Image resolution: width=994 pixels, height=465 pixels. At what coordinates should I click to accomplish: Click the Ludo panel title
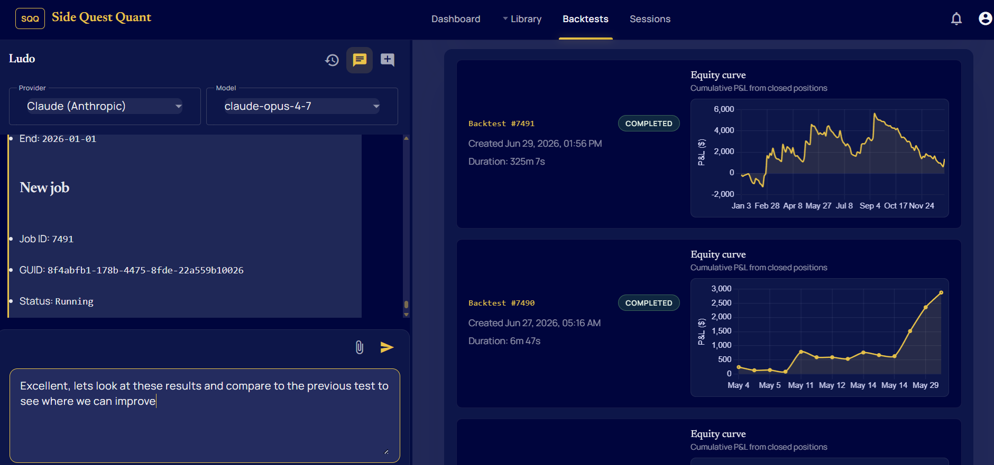(x=22, y=59)
